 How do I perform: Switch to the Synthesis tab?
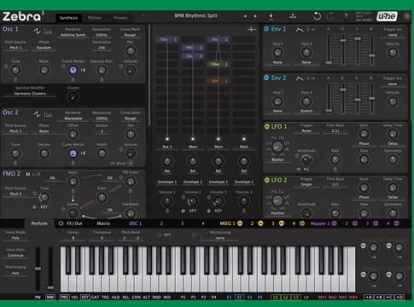68,18
